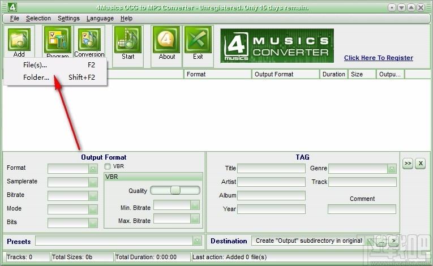
Task: Open the Selection menu
Action: (x=38, y=18)
